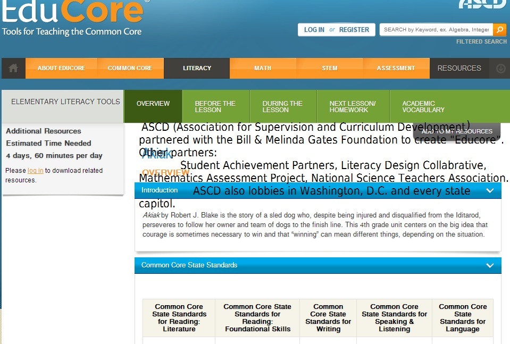Screen dimensions: 510x344
Task: Click into the keyword search field
Action: coord(436,30)
